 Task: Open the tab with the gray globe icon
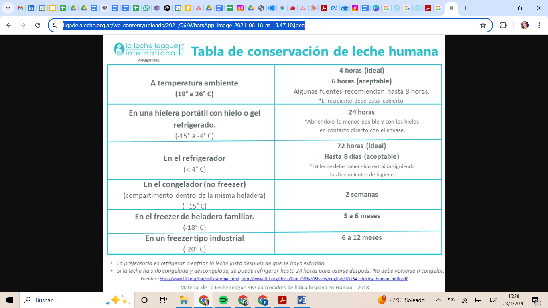(261, 8)
